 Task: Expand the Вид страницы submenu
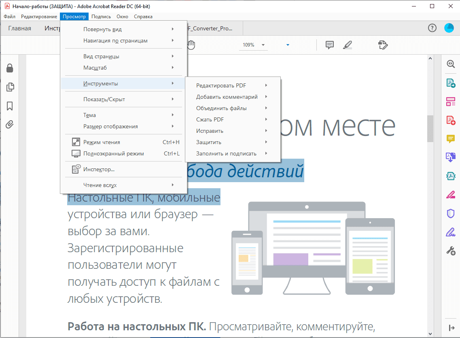pyautogui.click(x=123, y=56)
